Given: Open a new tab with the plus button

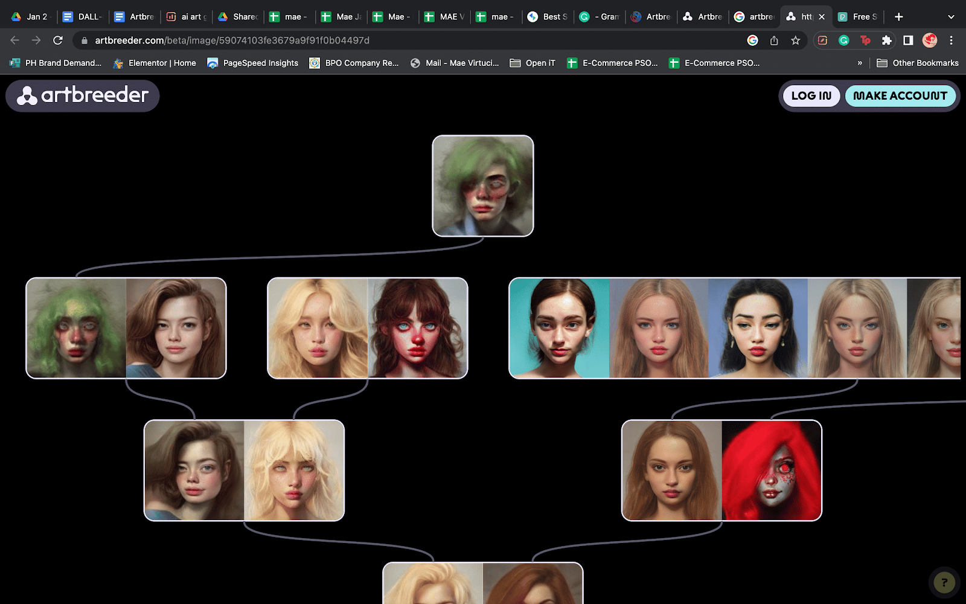Looking at the screenshot, I should point(898,17).
